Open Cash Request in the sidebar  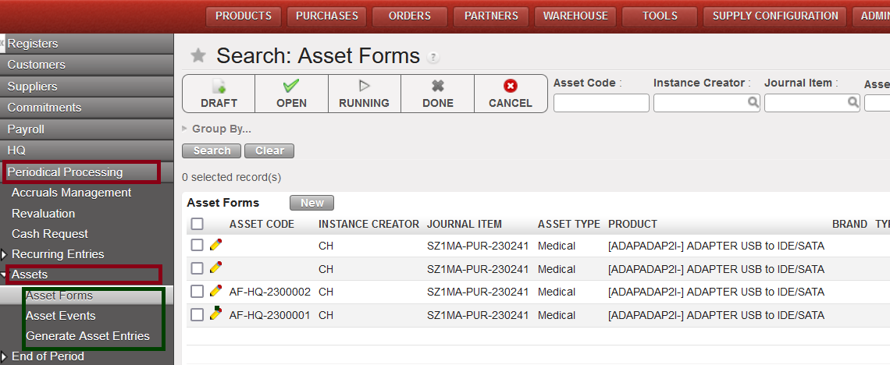click(x=50, y=234)
